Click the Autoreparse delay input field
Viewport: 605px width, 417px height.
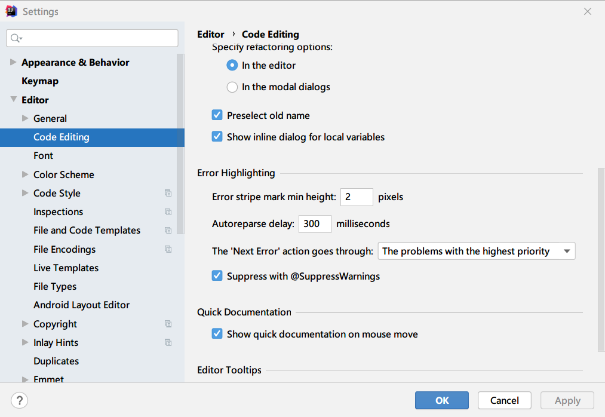pos(314,224)
